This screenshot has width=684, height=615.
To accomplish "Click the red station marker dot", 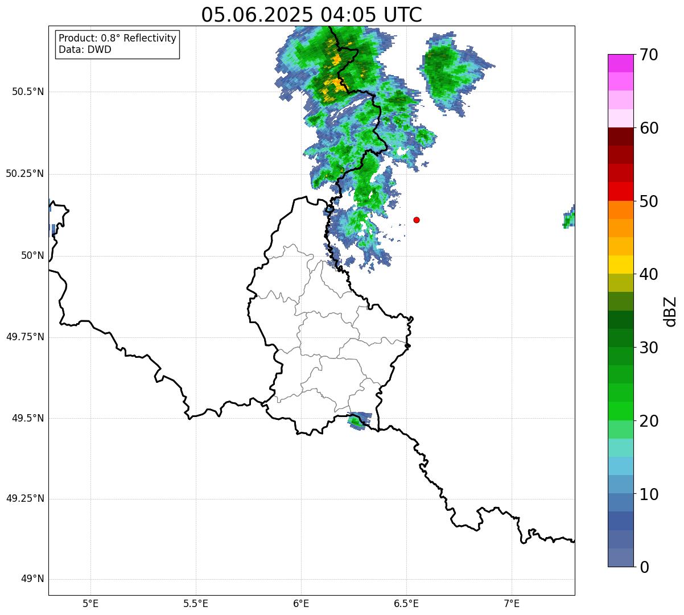I will [417, 220].
